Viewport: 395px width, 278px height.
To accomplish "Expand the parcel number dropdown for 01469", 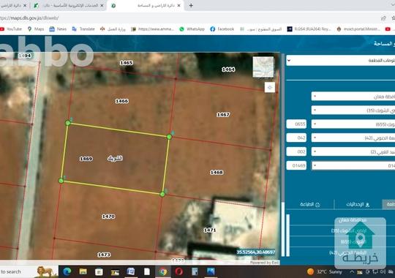I will coord(353,165).
